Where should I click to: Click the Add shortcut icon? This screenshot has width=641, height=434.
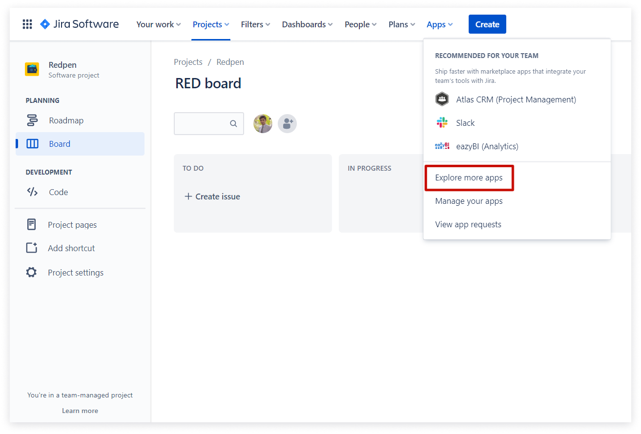[32, 248]
